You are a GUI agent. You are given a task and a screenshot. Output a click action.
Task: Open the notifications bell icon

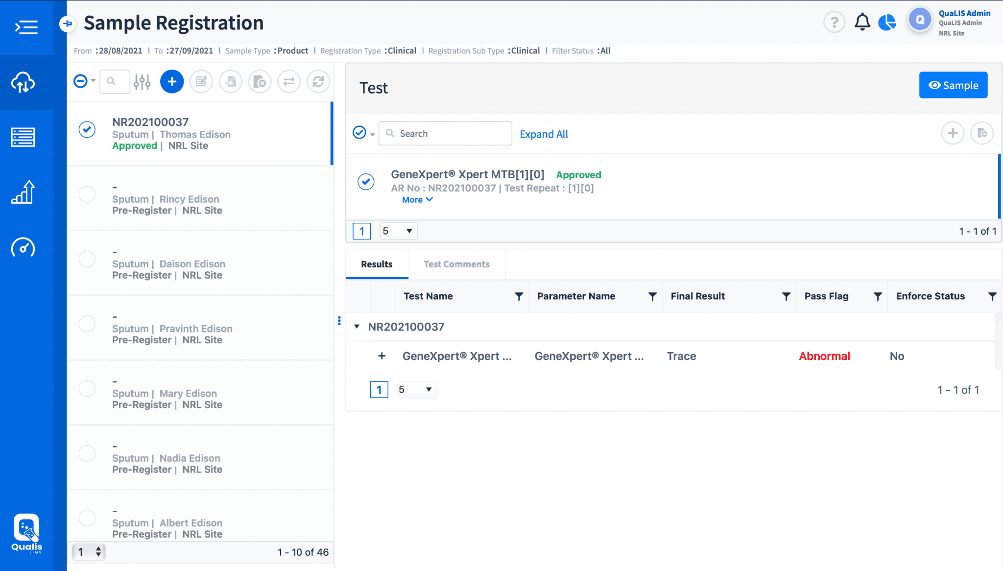pos(862,22)
